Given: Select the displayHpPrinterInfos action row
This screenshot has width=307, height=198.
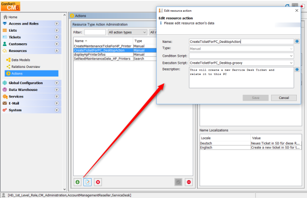Looking at the screenshot, I should 115,55.
